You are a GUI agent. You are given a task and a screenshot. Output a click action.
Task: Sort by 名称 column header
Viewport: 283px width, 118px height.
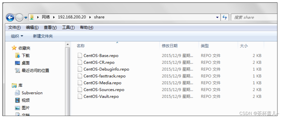click(81, 46)
